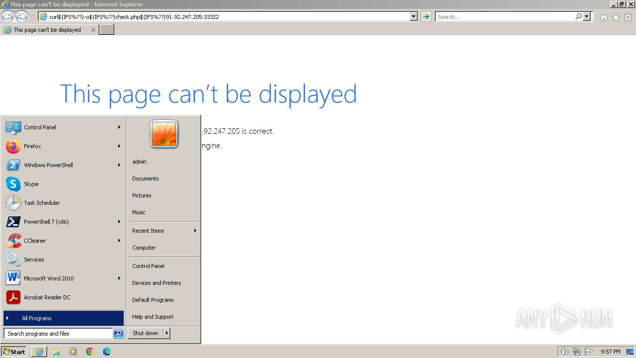Click the IE Forward navigation button
The height and width of the screenshot is (358, 636).
click(21, 17)
